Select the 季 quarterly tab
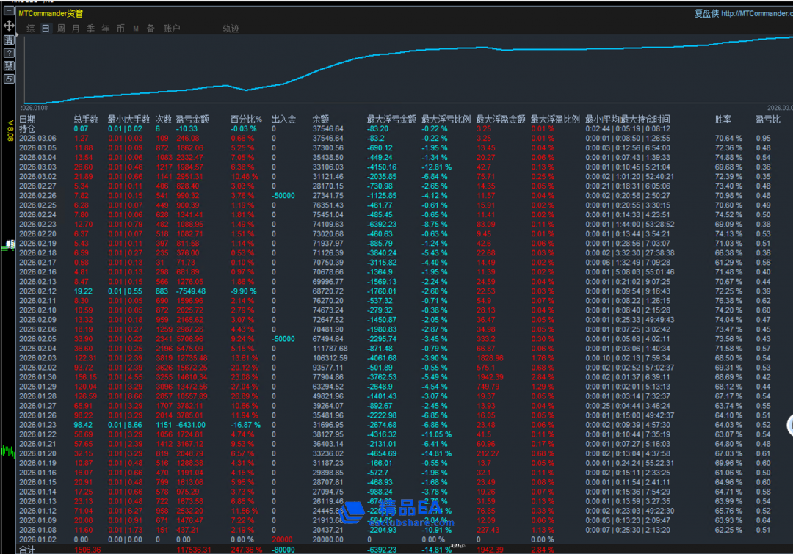 90,29
